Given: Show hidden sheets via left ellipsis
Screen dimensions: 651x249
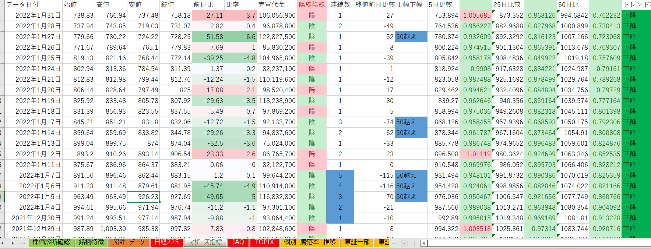Looking at the screenshot, I should pyautogui.click(x=23, y=243).
